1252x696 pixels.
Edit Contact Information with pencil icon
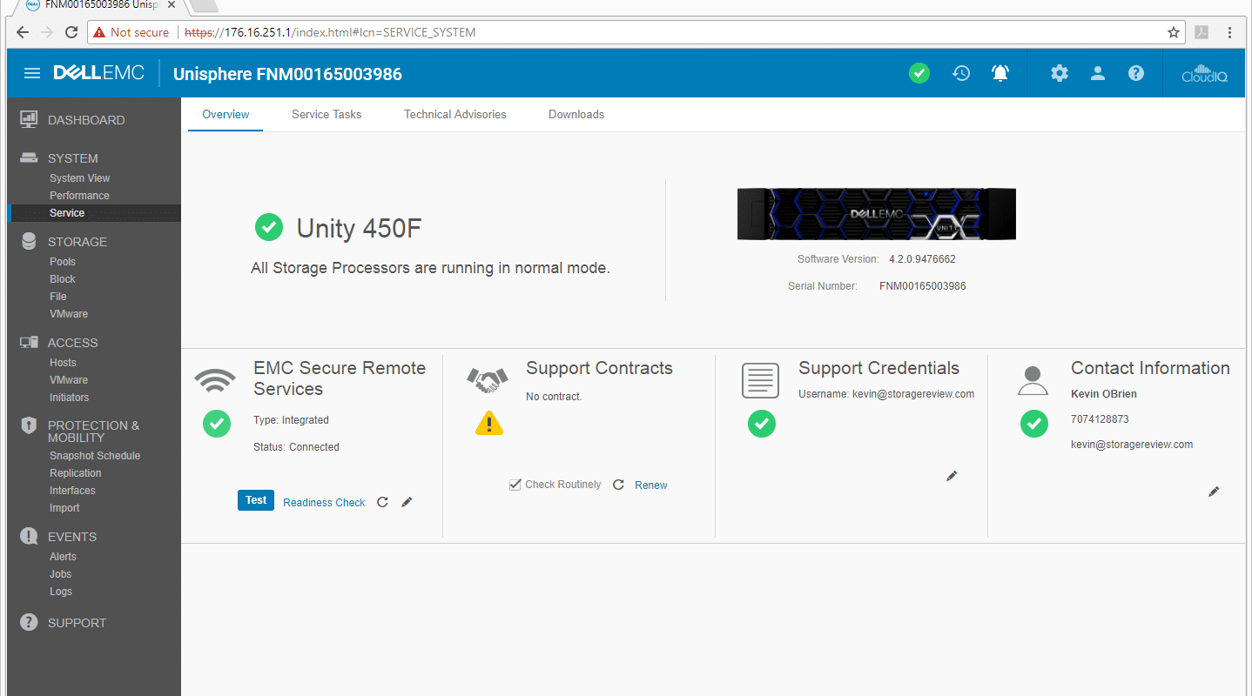point(1214,492)
